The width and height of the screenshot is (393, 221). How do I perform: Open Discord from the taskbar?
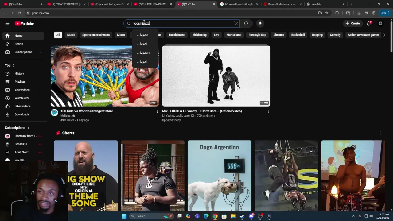coord(251,216)
